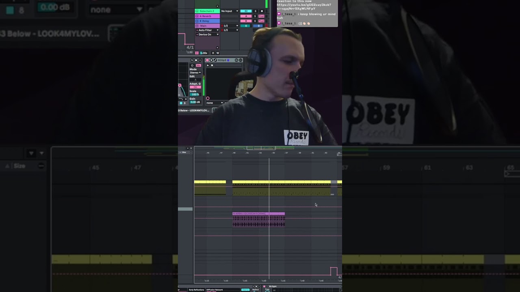Click the hot-swap icon on EQ device header
The width and height of the screenshot is (520, 292).
coord(192,60)
